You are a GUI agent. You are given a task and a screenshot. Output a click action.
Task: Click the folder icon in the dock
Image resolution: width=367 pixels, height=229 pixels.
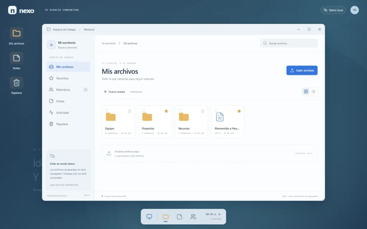click(166, 216)
